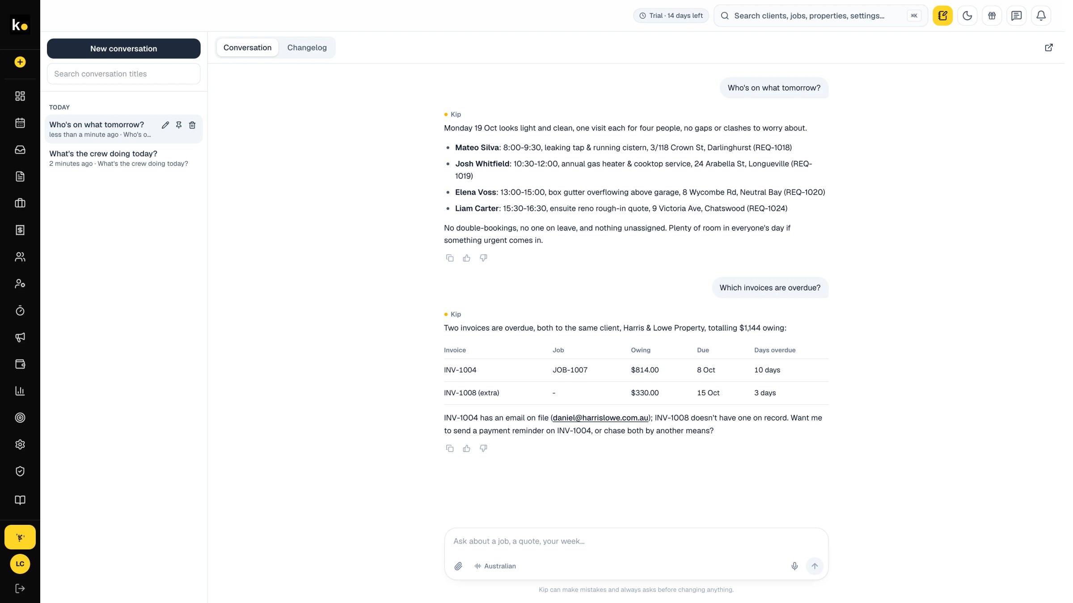Click the send arrow button
Viewport: 1073px width, 603px height.
click(815, 566)
